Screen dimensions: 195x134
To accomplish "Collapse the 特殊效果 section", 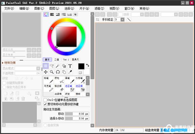I will 3,63.
